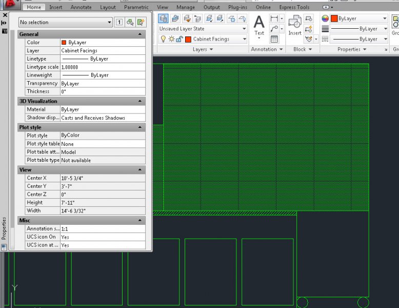This screenshot has height=308, width=399.
Task: Open the Plug-ins tab
Action: tap(237, 7)
